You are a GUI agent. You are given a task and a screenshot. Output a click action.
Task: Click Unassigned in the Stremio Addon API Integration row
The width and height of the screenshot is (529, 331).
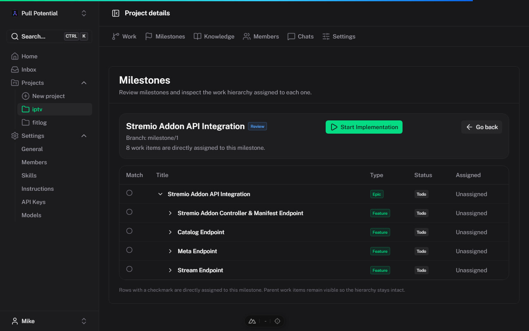(x=472, y=194)
